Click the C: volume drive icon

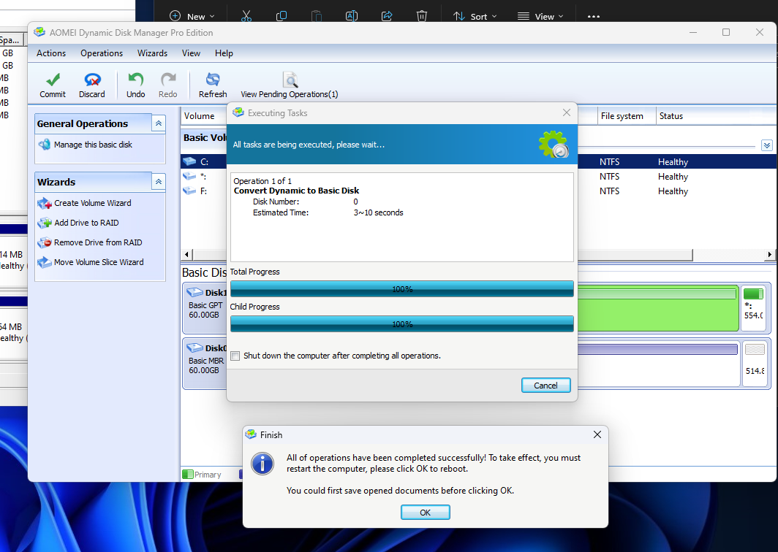[189, 161]
